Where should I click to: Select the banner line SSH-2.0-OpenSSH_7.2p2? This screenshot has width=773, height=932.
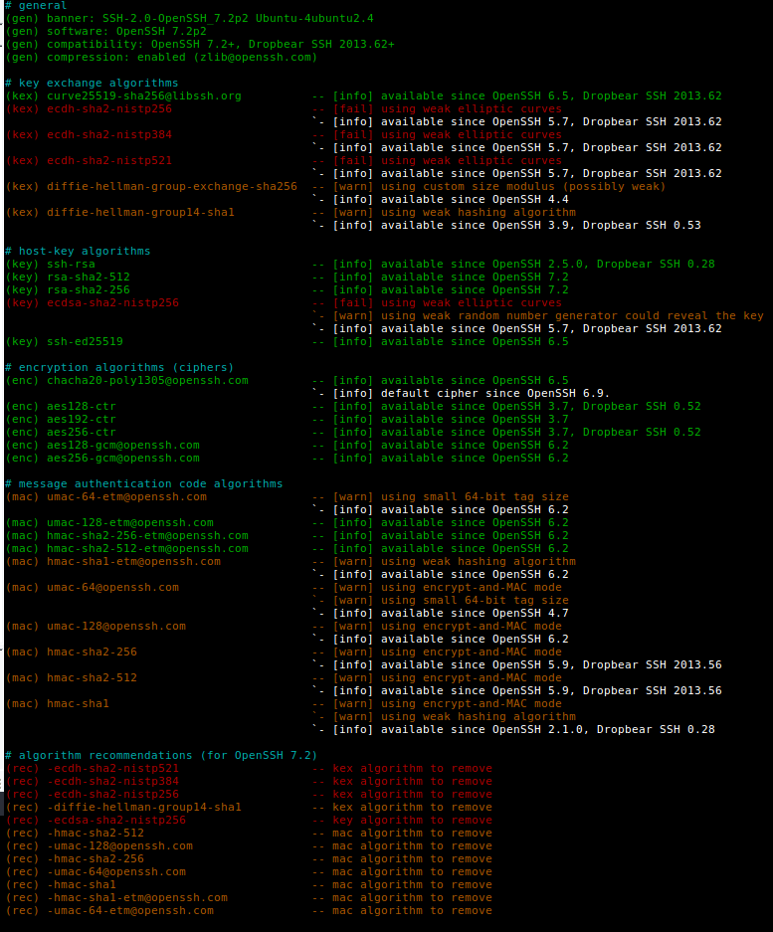pos(190,19)
